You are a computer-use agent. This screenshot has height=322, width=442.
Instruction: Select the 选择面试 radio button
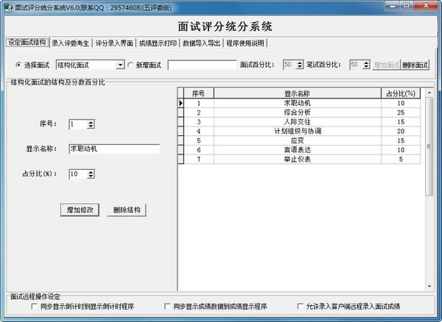click(x=18, y=65)
